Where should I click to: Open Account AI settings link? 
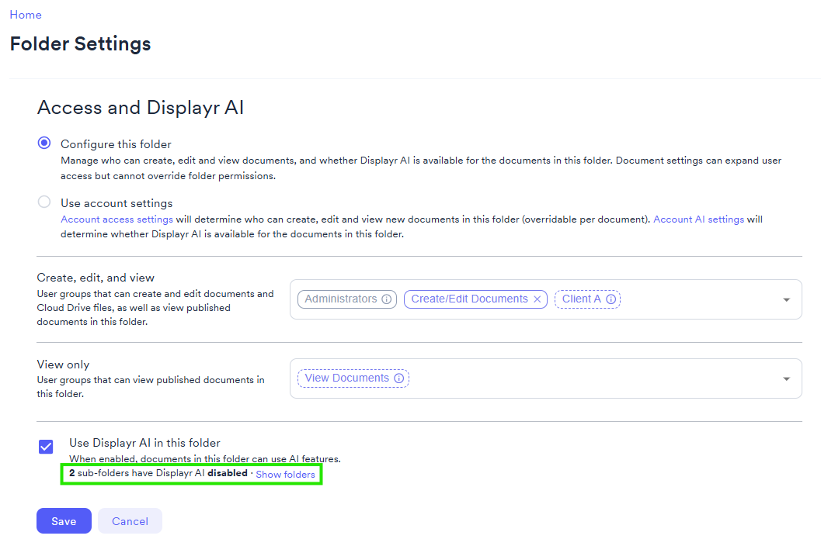pos(698,219)
